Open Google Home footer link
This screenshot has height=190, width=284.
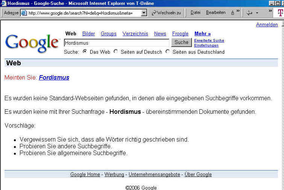tap(85, 175)
